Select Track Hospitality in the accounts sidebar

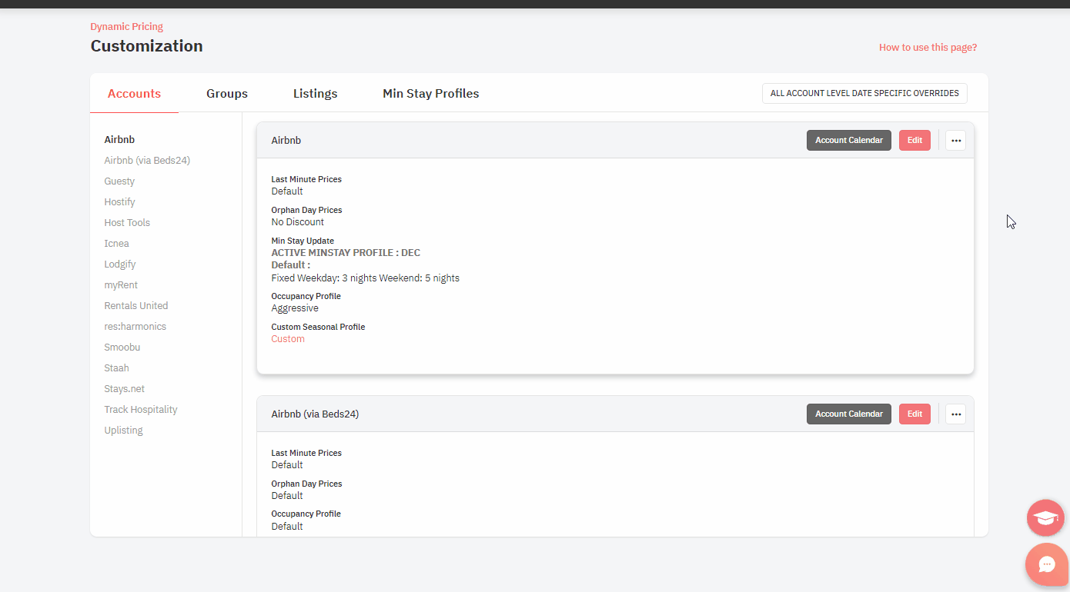point(141,410)
